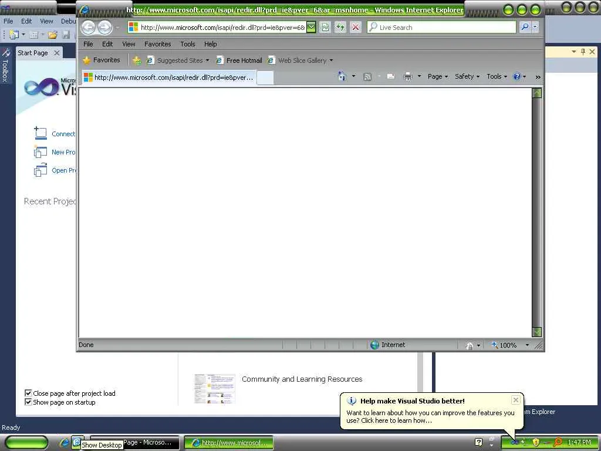Click the New Project icon on Start Page

click(x=40, y=152)
